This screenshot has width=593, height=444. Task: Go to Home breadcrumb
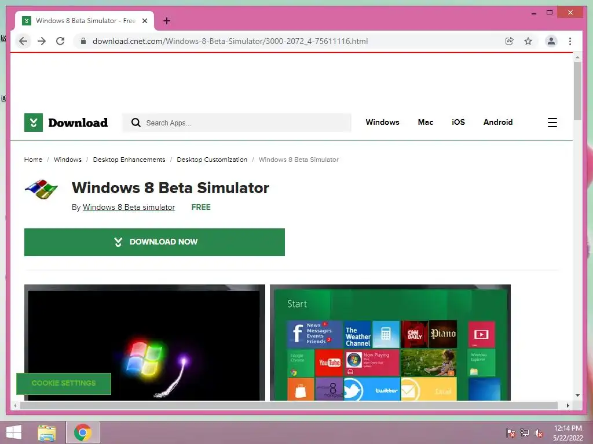tap(33, 160)
